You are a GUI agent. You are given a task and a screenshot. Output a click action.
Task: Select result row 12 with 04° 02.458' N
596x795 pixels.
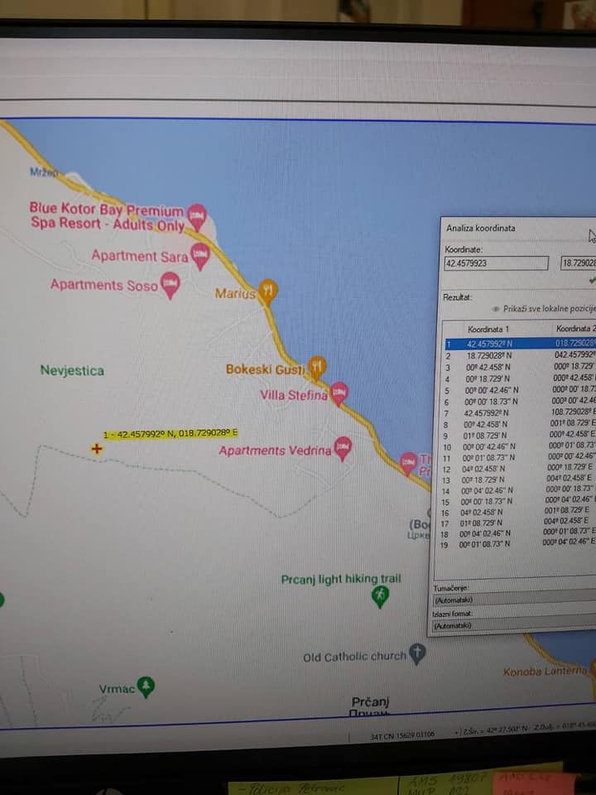pyautogui.click(x=518, y=469)
